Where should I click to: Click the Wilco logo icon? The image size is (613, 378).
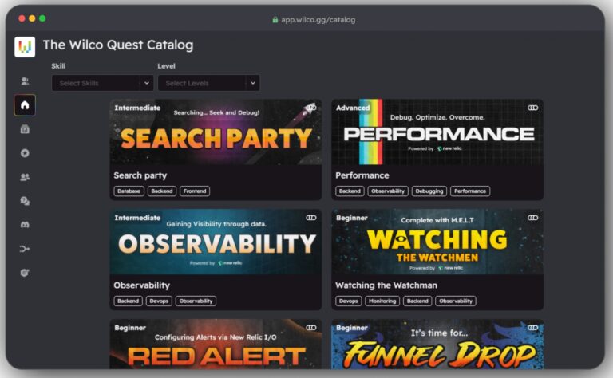pyautogui.click(x=25, y=47)
